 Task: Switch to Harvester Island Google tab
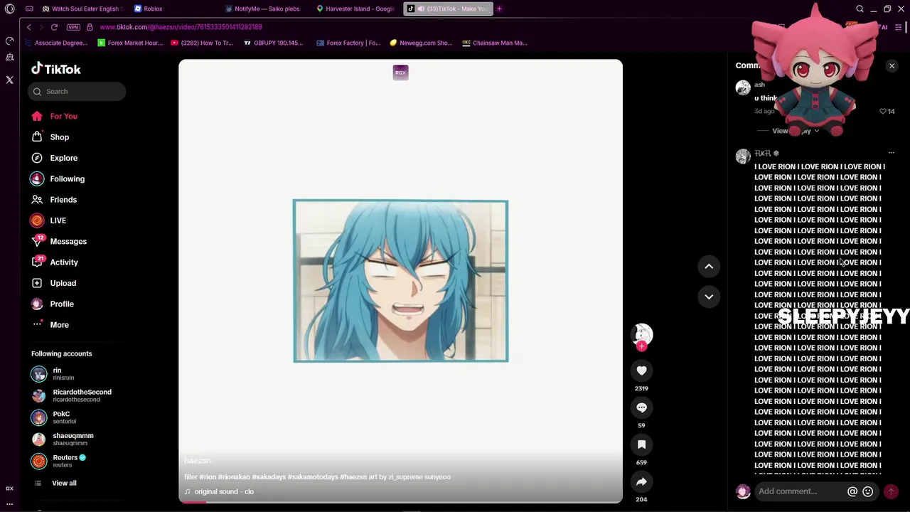[x=358, y=9]
